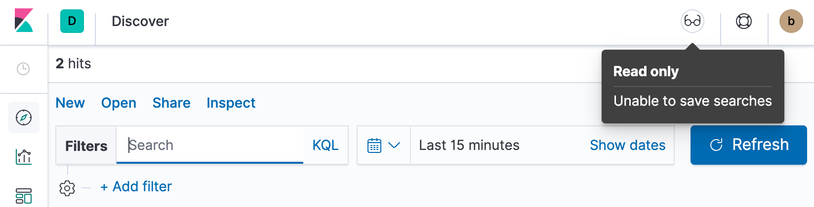Open the space selector D avatar

tap(72, 21)
